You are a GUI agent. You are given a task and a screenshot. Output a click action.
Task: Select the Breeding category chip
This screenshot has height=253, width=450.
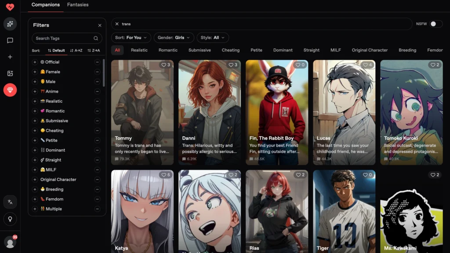407,50
